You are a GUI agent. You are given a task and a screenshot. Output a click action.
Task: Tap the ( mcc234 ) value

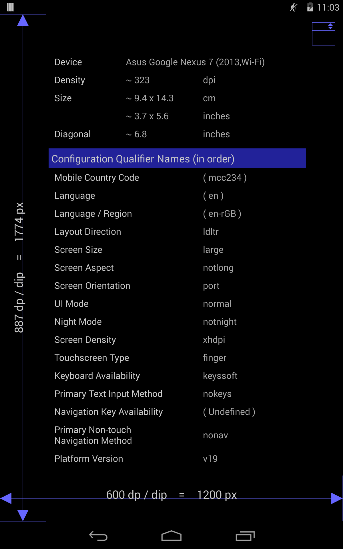[225, 178]
